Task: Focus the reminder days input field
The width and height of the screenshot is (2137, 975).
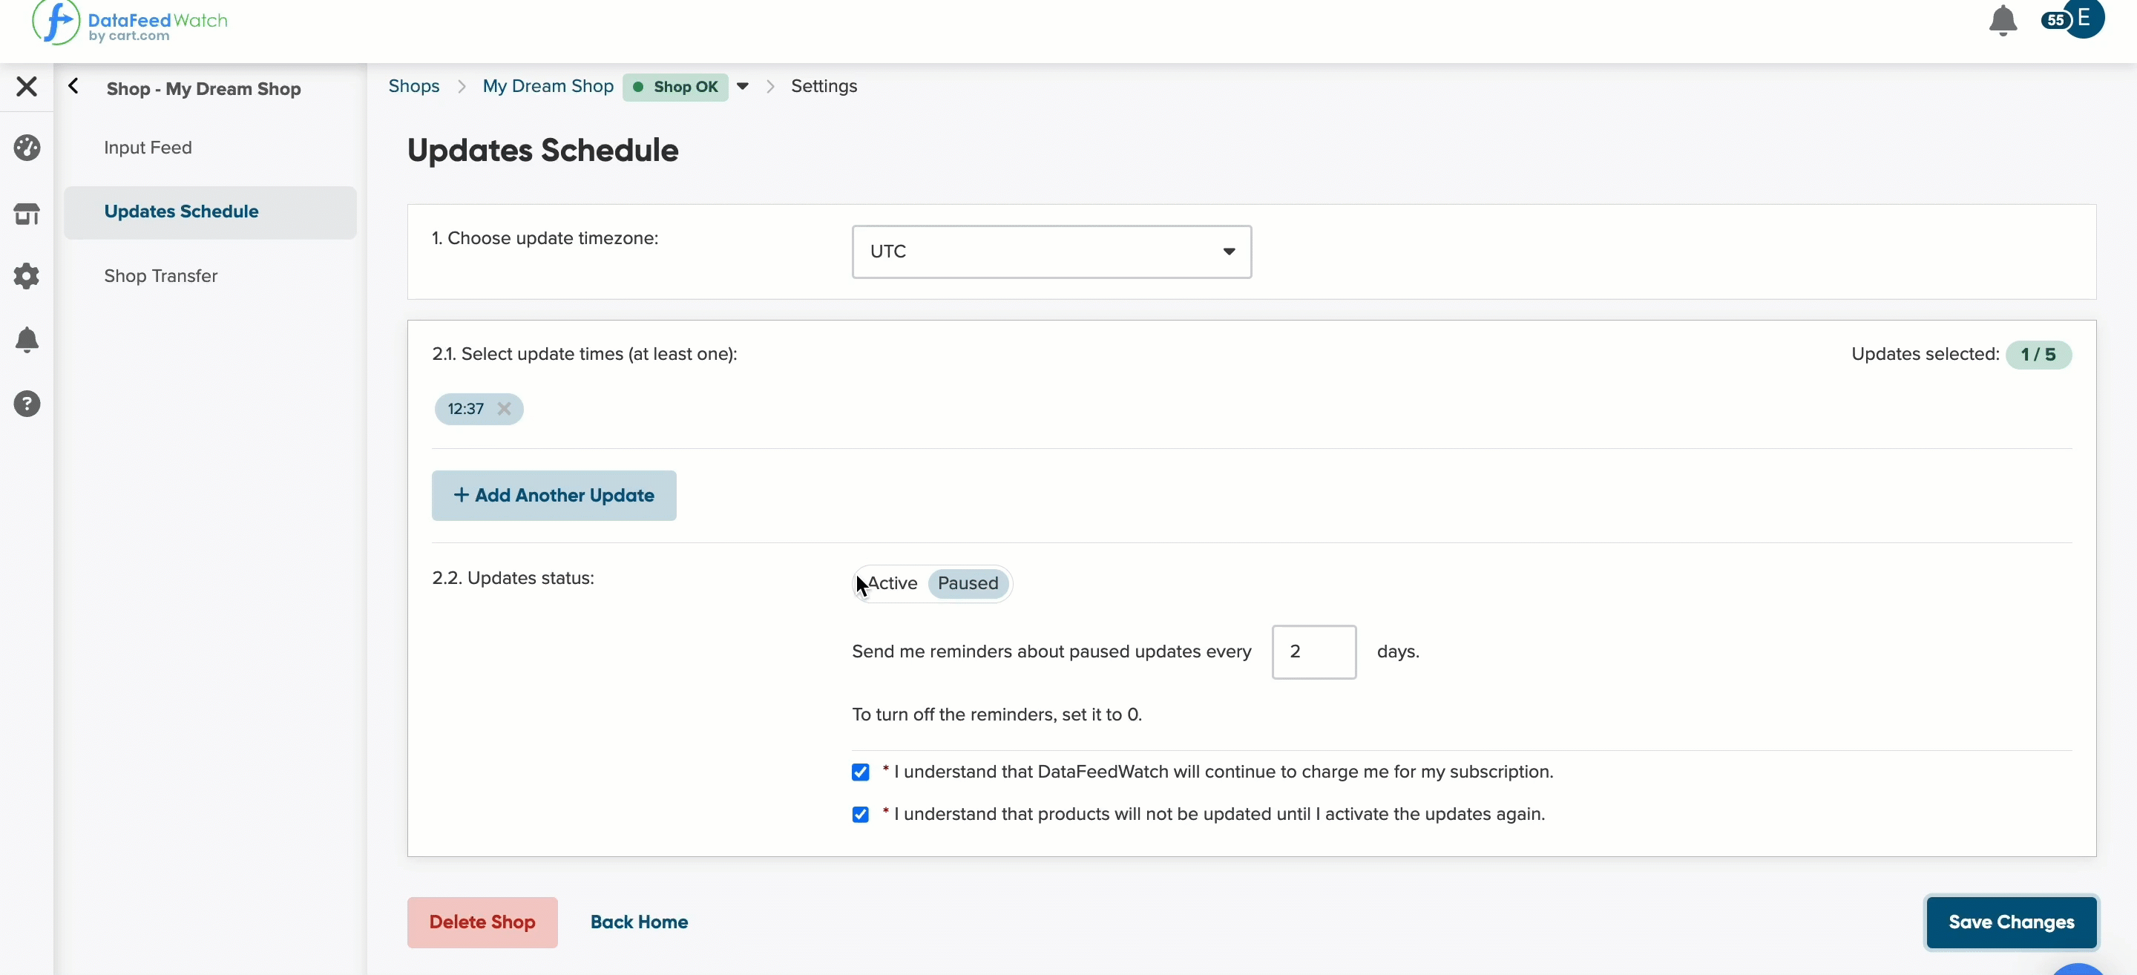Action: (x=1313, y=652)
